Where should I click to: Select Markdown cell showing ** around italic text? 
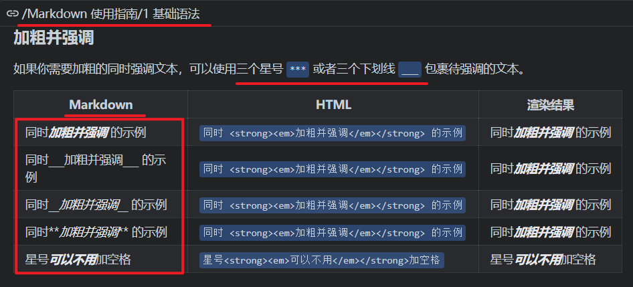pos(100,232)
